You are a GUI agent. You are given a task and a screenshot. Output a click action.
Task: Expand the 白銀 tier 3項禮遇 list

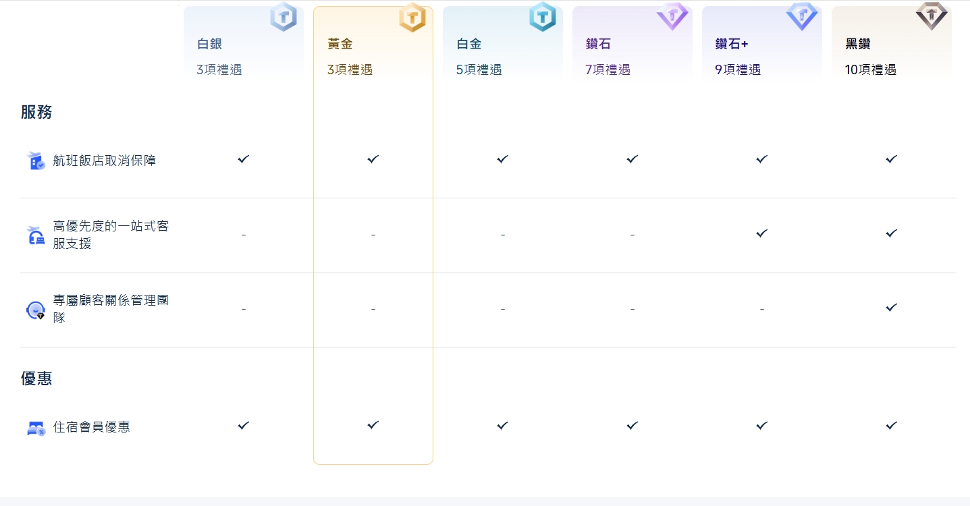pyautogui.click(x=219, y=69)
